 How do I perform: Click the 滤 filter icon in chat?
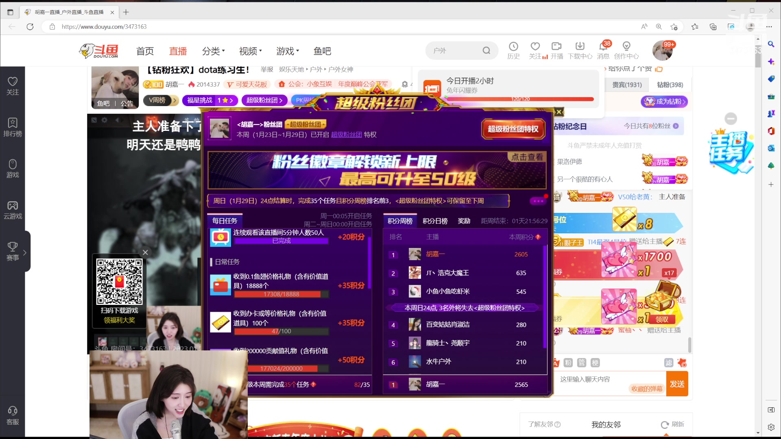669,363
